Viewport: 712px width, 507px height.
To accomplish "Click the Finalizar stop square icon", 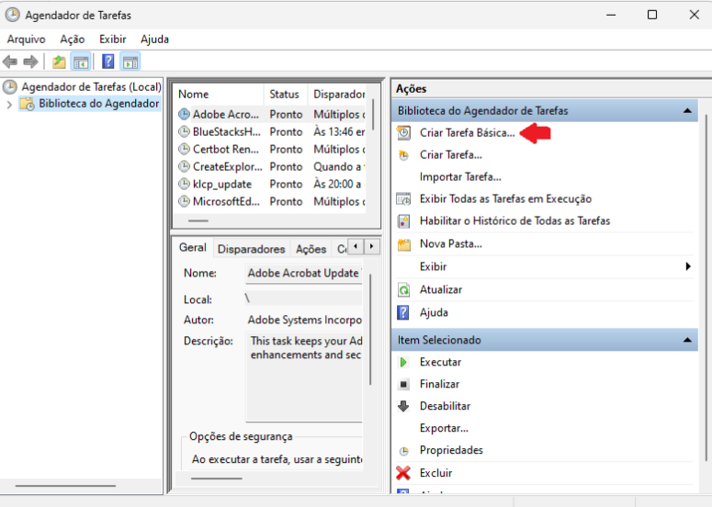I will coord(403,384).
